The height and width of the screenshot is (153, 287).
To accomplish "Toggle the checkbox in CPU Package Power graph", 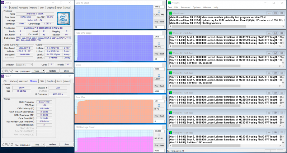I will tap(159, 135).
